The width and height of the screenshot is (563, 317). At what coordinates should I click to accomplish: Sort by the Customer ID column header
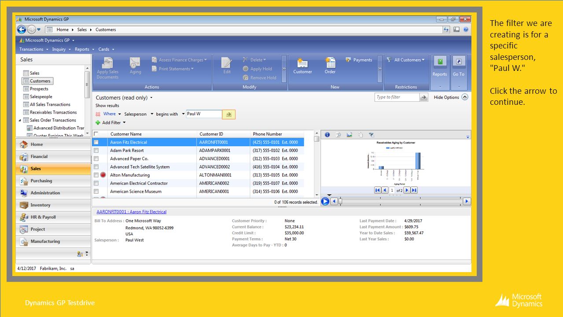click(223, 134)
